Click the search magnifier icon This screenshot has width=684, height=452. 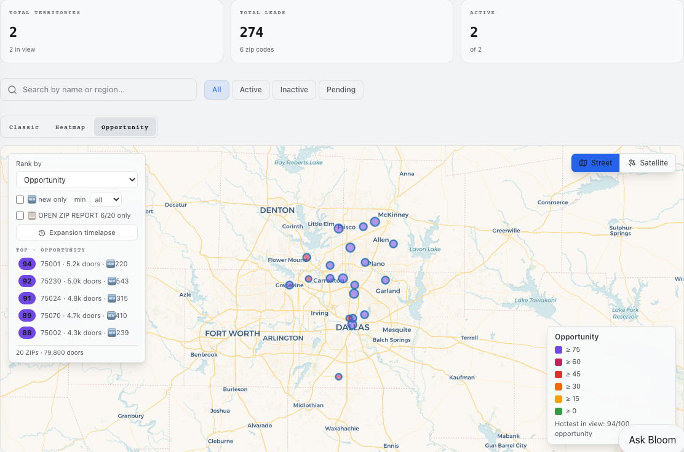coord(13,90)
